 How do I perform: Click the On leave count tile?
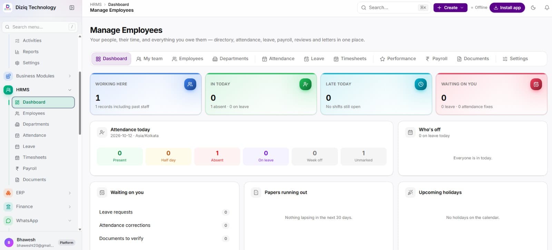266,156
